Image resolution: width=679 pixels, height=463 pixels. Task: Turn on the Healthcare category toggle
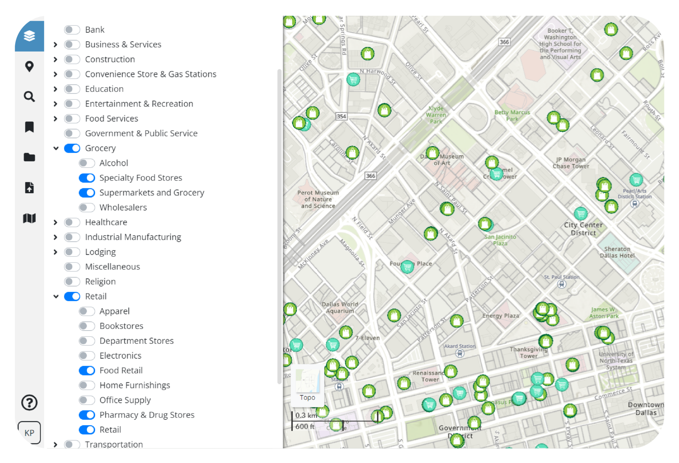72,222
